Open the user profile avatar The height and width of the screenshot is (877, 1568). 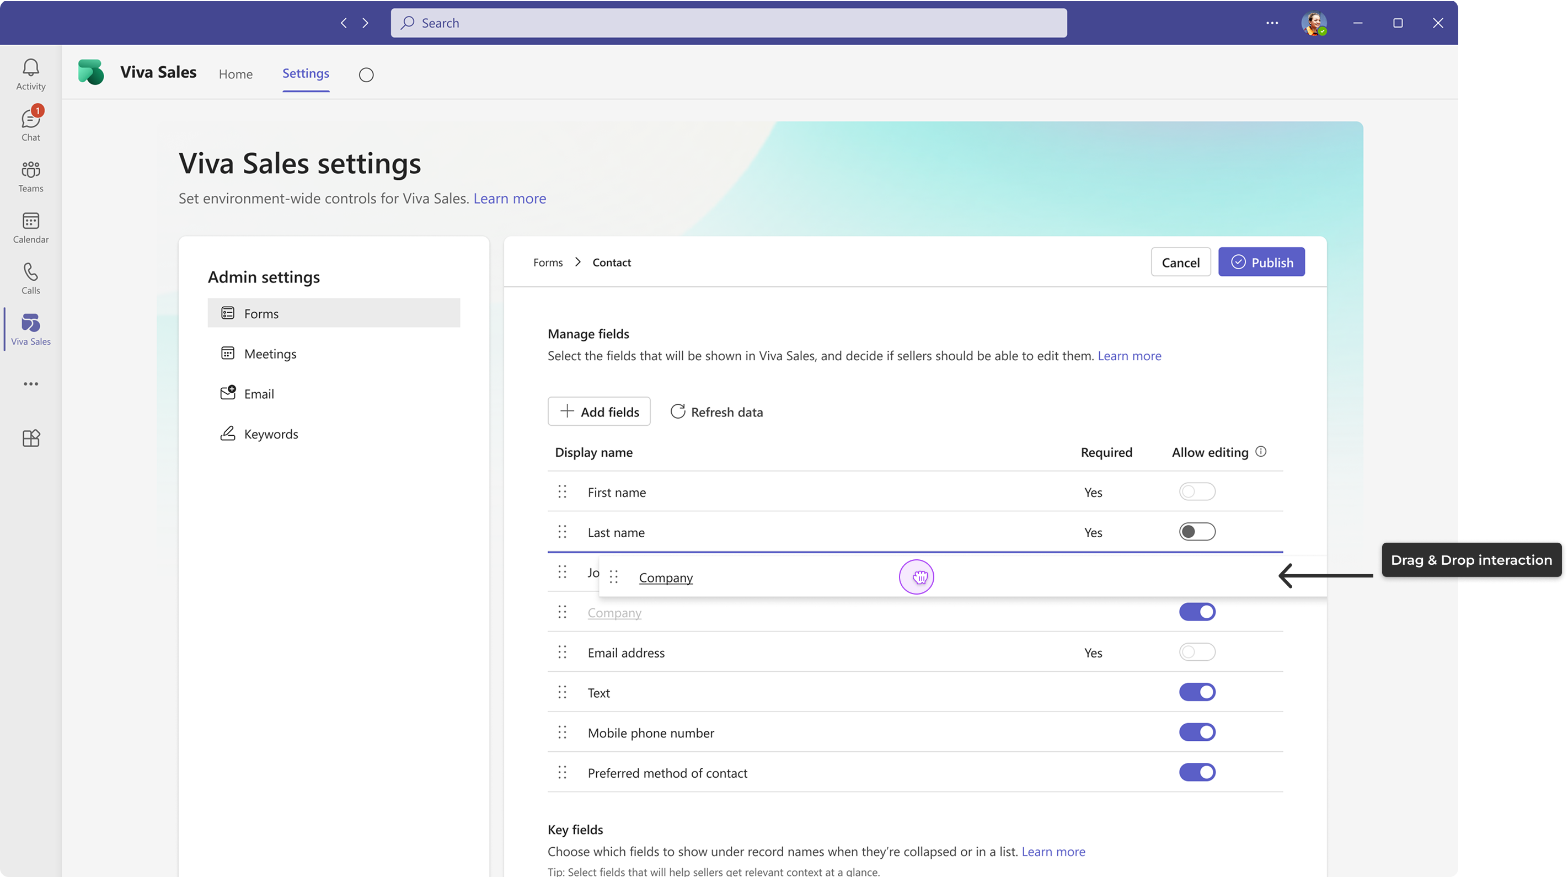[x=1314, y=23]
